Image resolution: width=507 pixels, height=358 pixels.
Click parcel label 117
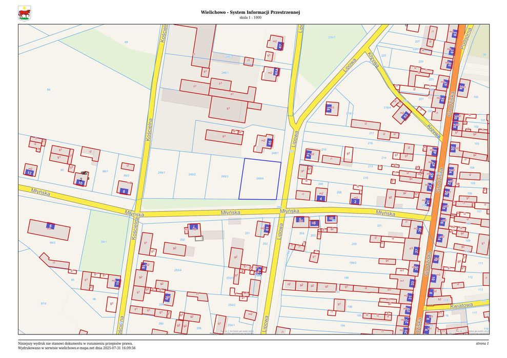tap(475, 313)
